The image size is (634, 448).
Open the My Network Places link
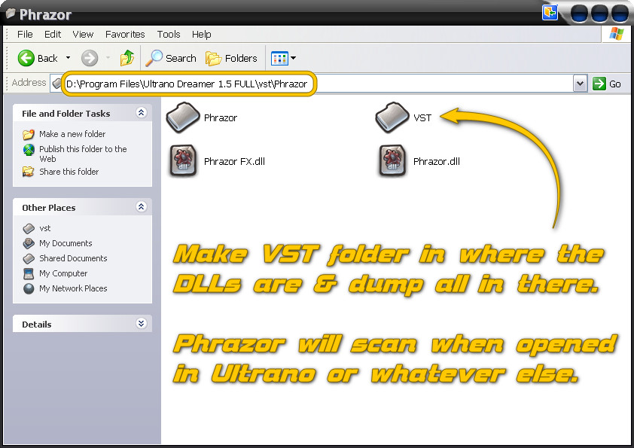73,288
